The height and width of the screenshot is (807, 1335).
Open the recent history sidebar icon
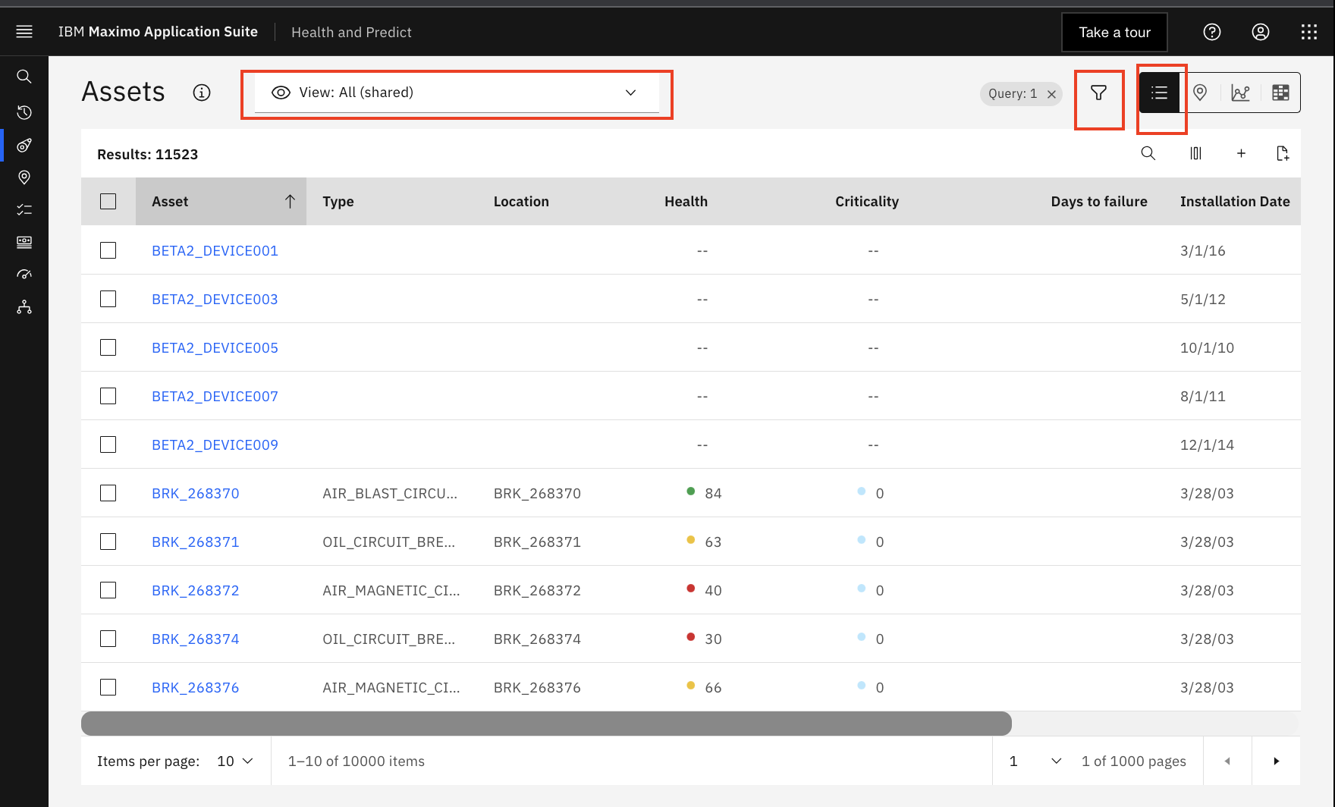point(24,112)
